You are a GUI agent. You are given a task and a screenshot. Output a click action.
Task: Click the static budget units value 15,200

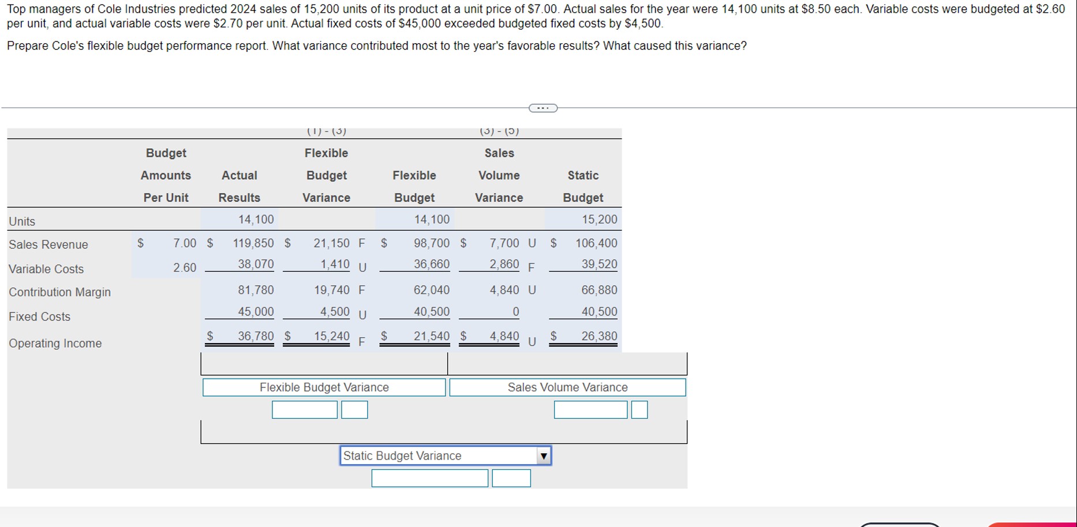click(x=600, y=220)
